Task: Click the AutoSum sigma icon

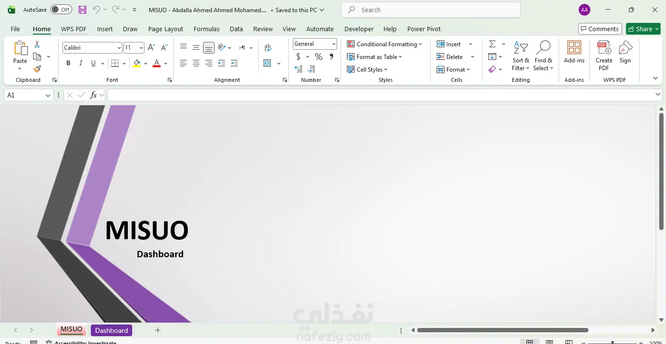Action: (x=492, y=44)
